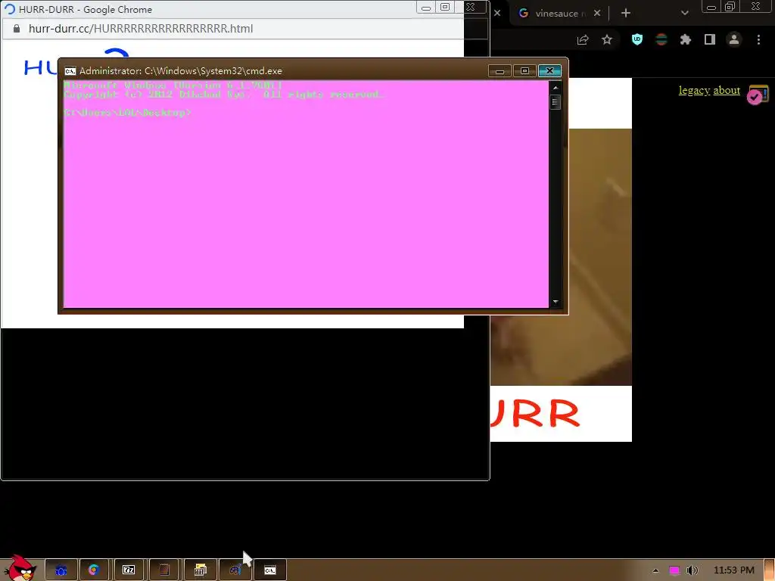The height and width of the screenshot is (581, 775).
Task: Click the HURR-DURR popup address bar
Action: tap(232, 29)
